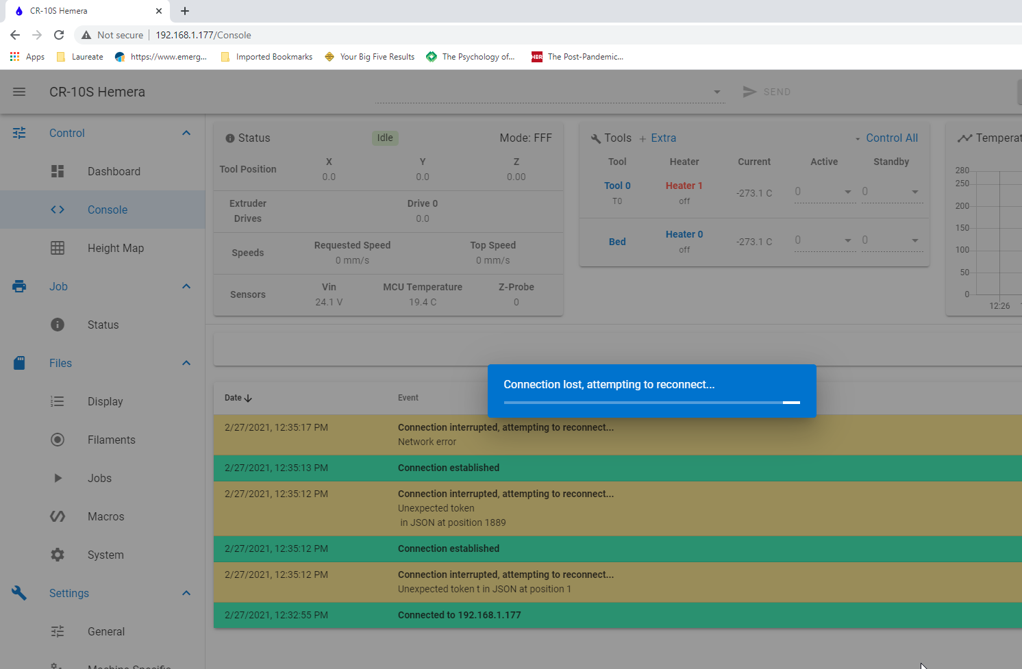The width and height of the screenshot is (1022, 669).
Task: Click the Jobs play arrow icon
Action: [x=58, y=478]
